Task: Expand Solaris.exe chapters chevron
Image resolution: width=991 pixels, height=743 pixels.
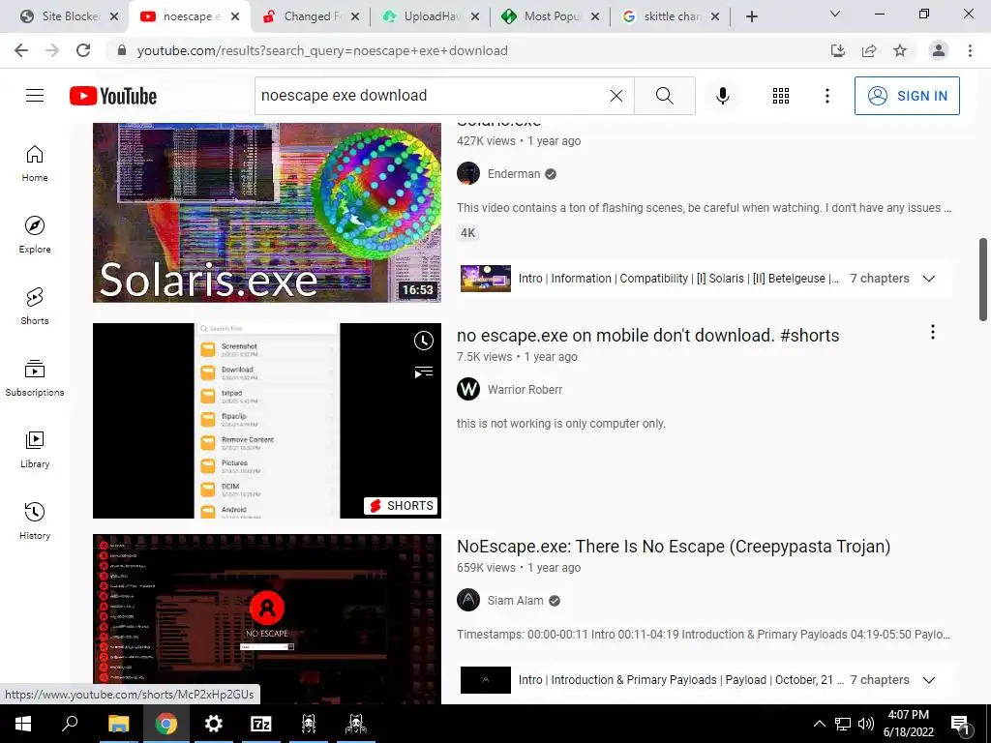Action: (x=928, y=279)
